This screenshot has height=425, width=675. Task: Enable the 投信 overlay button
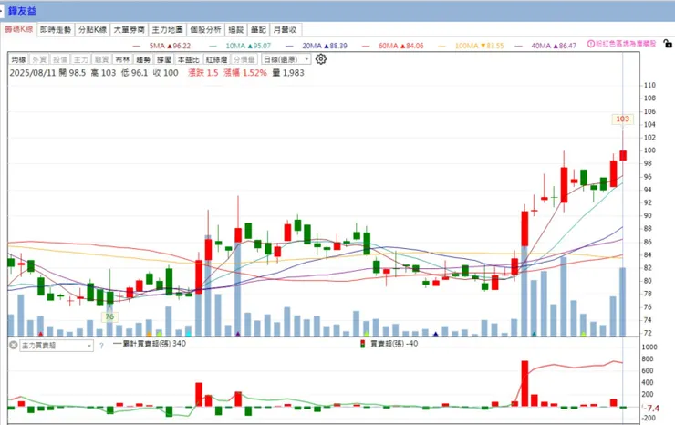pos(60,59)
